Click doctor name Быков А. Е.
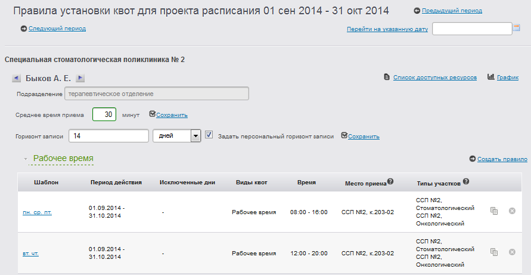Screen dimensions: 531x275 click(48, 78)
